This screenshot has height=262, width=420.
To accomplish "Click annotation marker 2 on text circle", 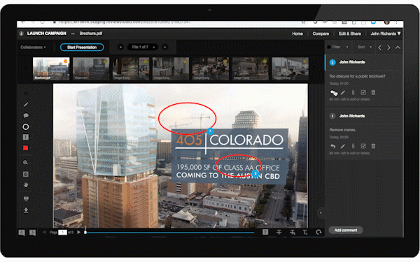I will pos(255,174).
